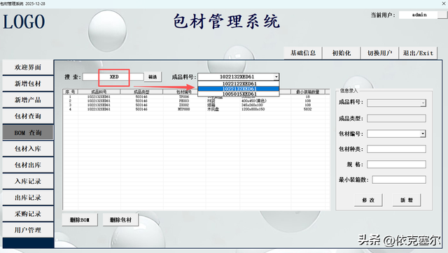Screen dimensions: 448x253
Task: Click the 成品类型 field in 信息录入
Action: [x=396, y=118]
